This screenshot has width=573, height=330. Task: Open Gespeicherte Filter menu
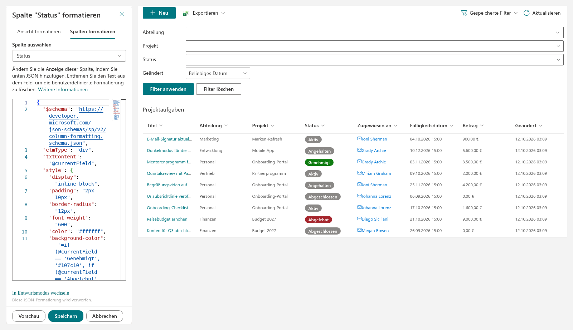(x=489, y=13)
